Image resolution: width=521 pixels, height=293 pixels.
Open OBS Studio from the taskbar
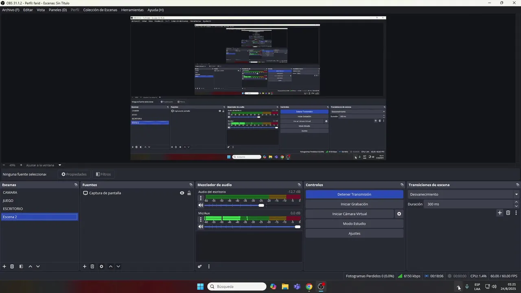(321, 286)
